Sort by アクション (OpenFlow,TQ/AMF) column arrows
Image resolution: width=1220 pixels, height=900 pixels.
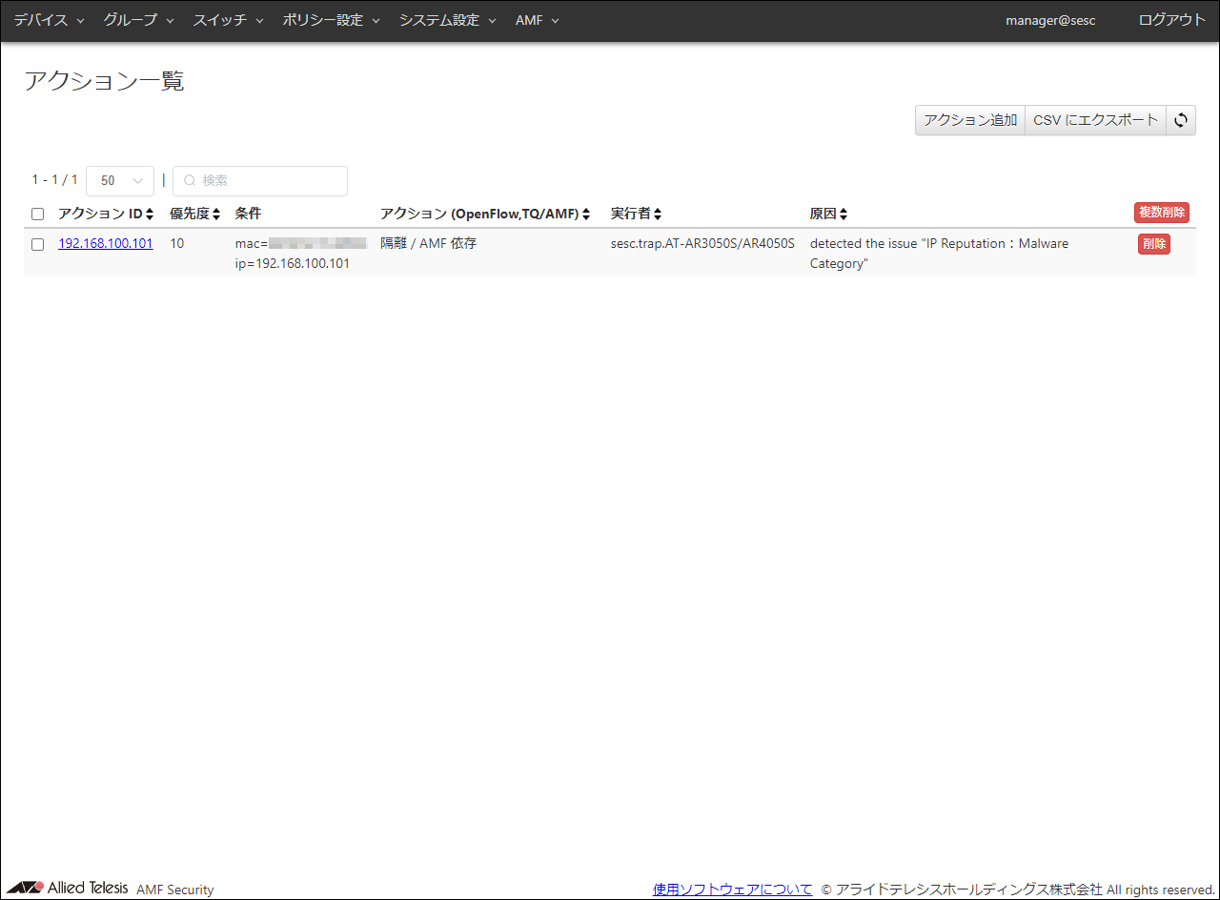(586, 215)
